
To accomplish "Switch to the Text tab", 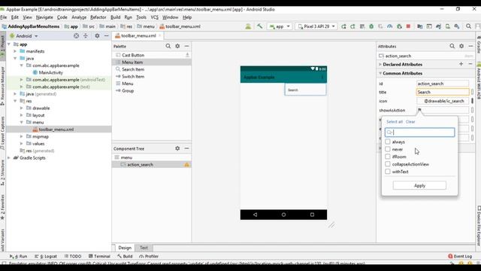I will coord(144,248).
